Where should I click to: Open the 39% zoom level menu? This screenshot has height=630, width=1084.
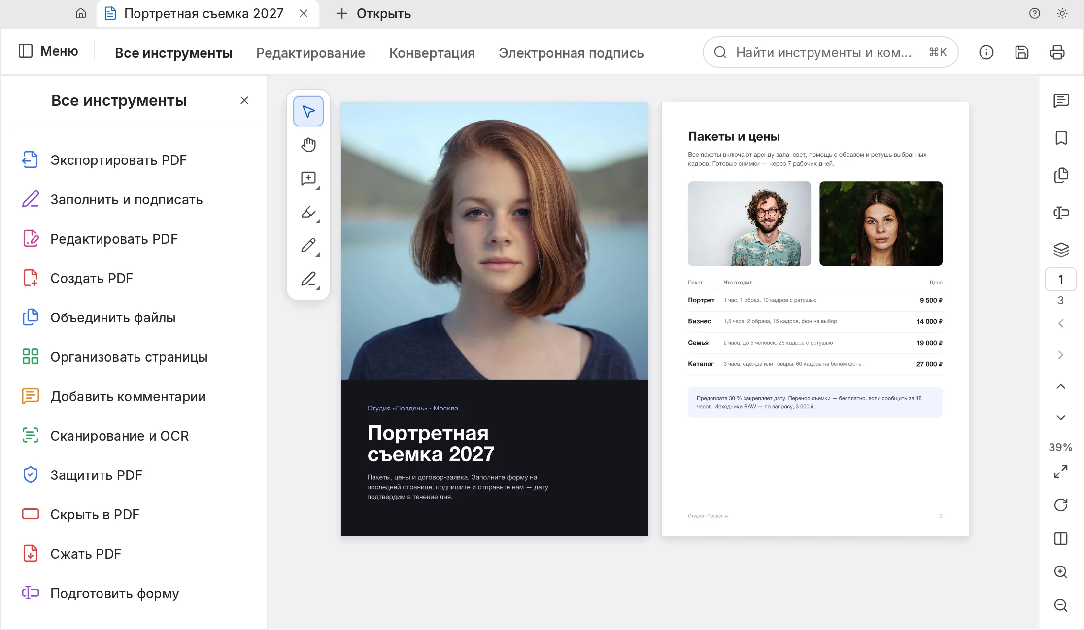[x=1060, y=447]
